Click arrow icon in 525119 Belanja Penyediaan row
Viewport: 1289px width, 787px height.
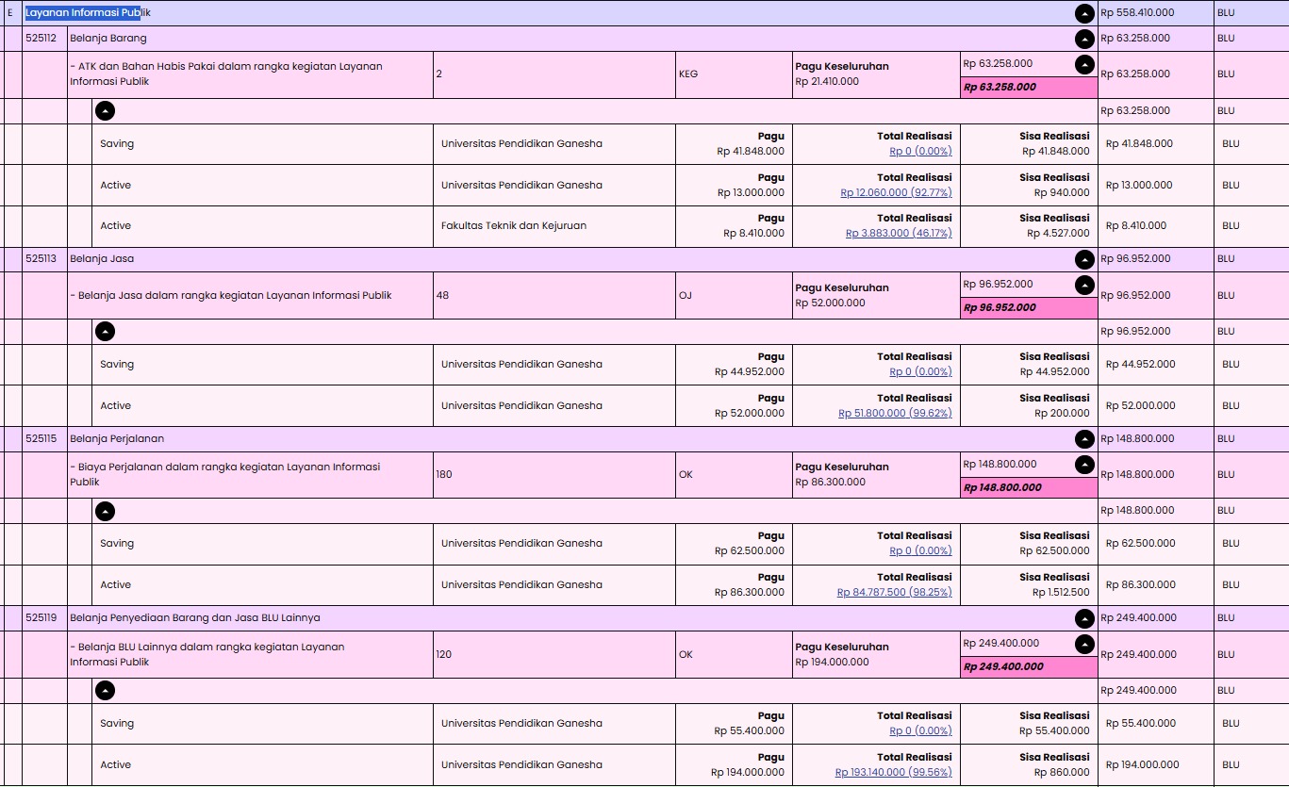1084,618
